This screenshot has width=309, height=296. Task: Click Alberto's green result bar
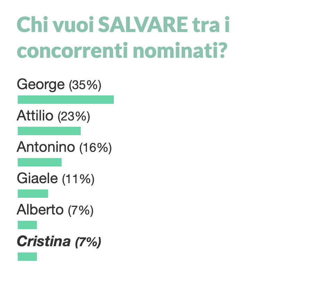click(x=27, y=225)
